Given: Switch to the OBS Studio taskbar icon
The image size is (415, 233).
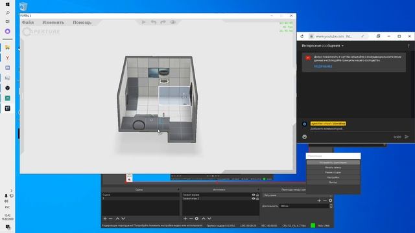Looking at the screenshot, I should coord(7,88).
